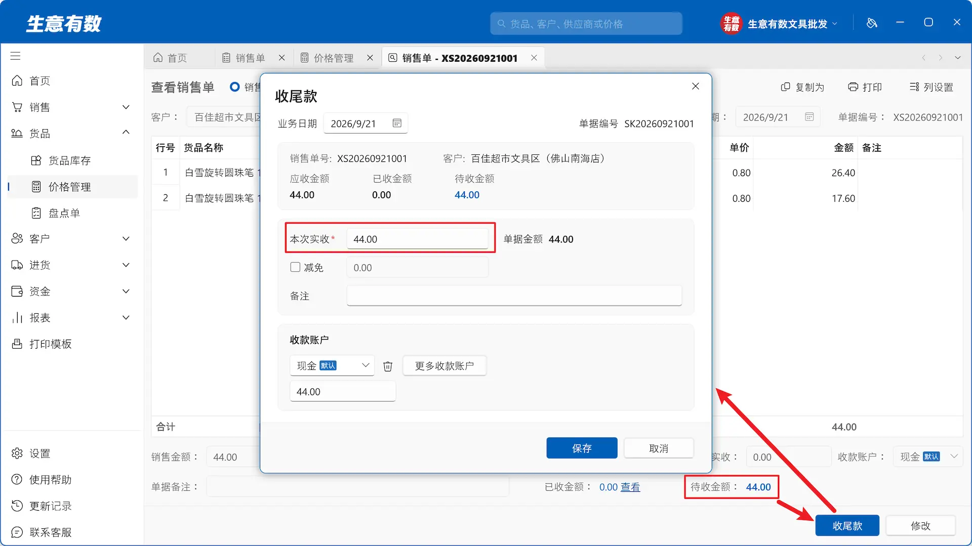Open the 查看 link beside 已收金额
Image resolution: width=972 pixels, height=546 pixels.
click(x=630, y=487)
